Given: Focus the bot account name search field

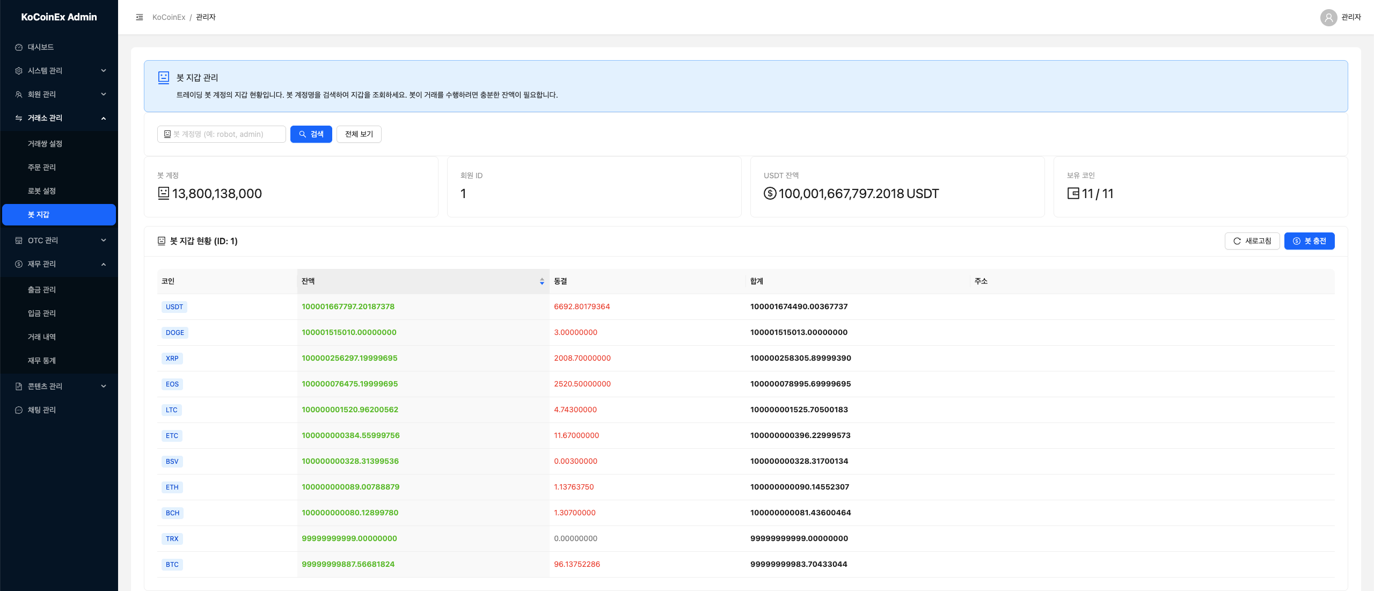Looking at the screenshot, I should pos(222,134).
